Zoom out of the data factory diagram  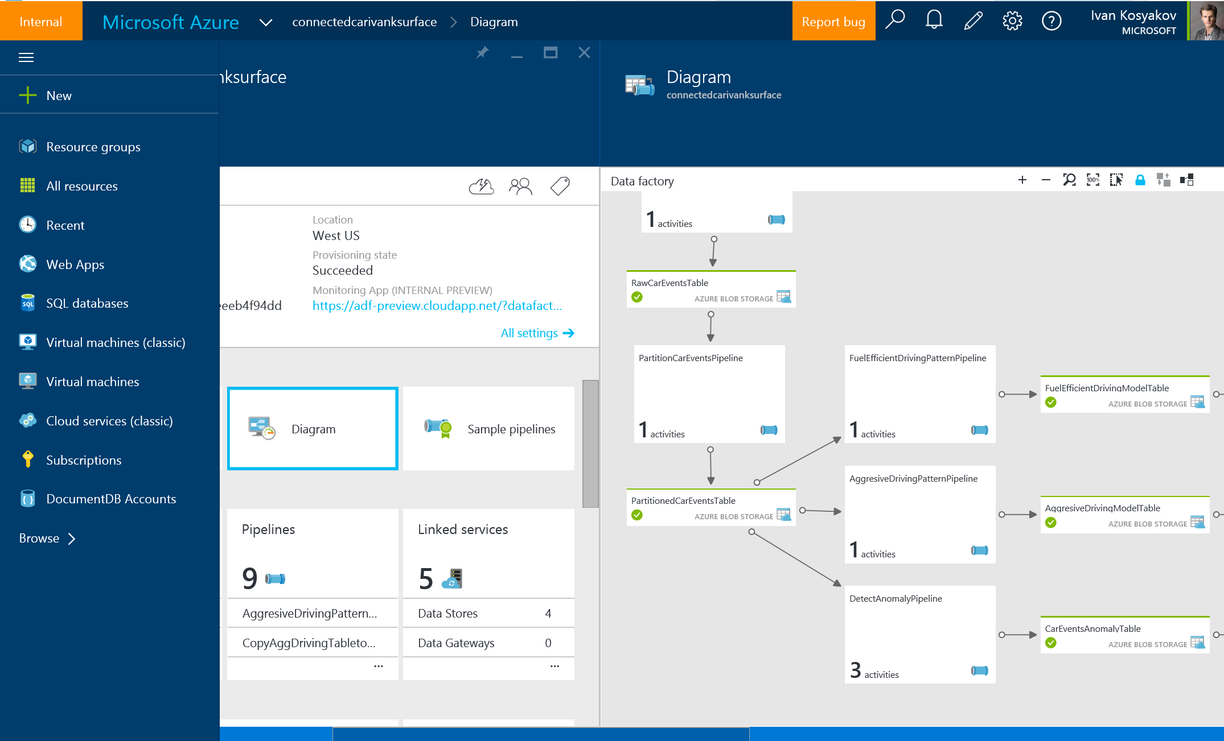pos(1046,180)
